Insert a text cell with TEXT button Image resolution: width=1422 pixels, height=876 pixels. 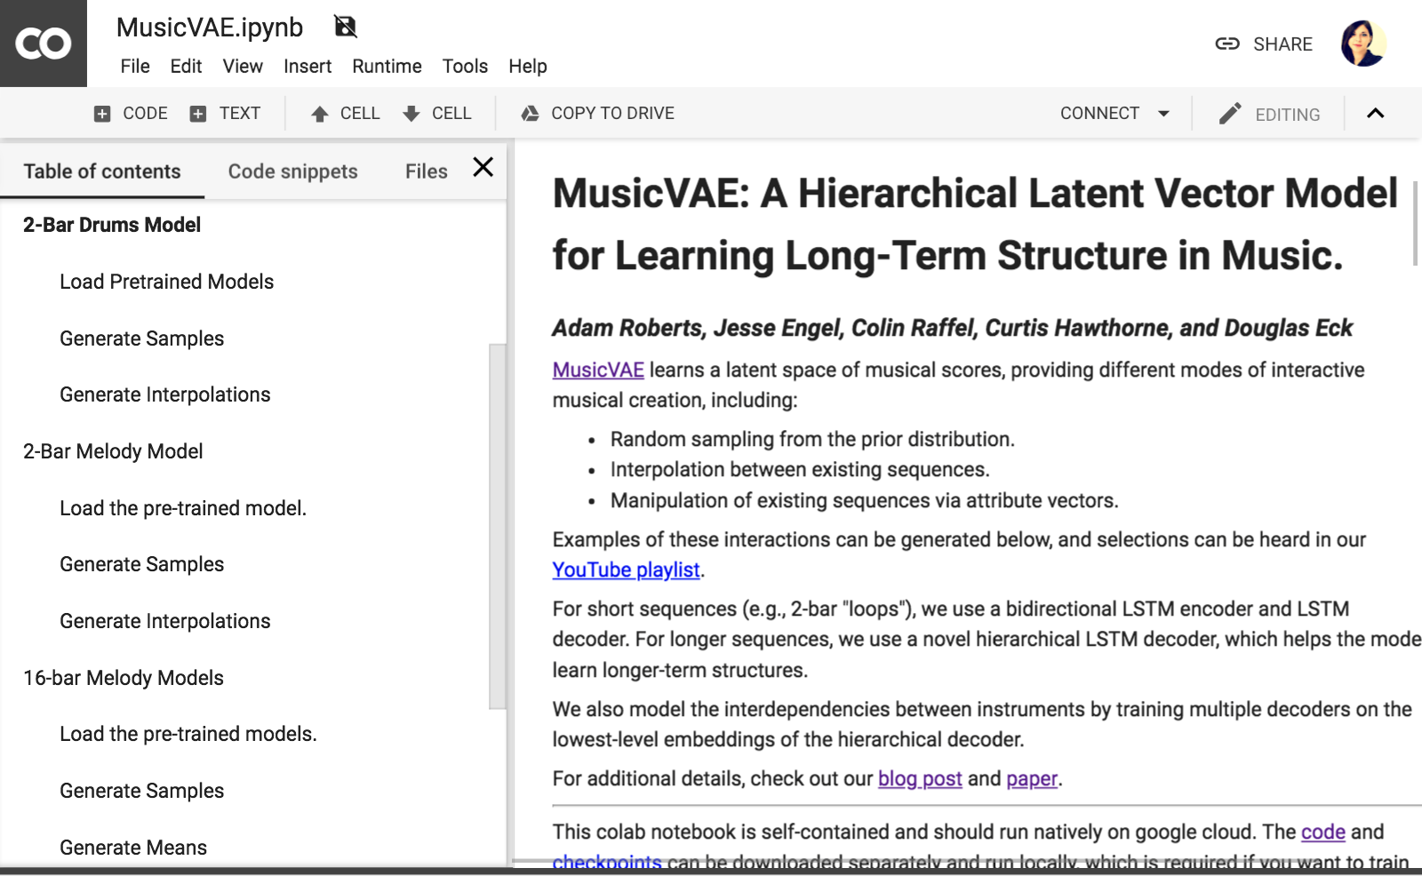[226, 114]
